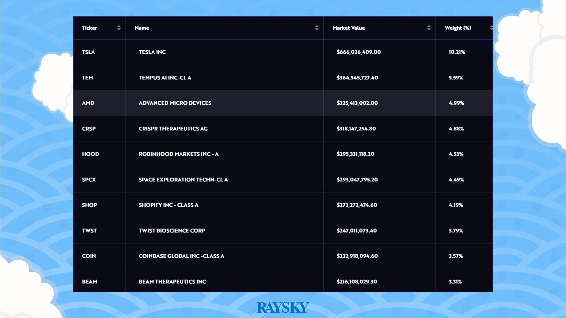
Task: Click BEAM THERAPEUTICS INC name
Action: click(x=172, y=281)
